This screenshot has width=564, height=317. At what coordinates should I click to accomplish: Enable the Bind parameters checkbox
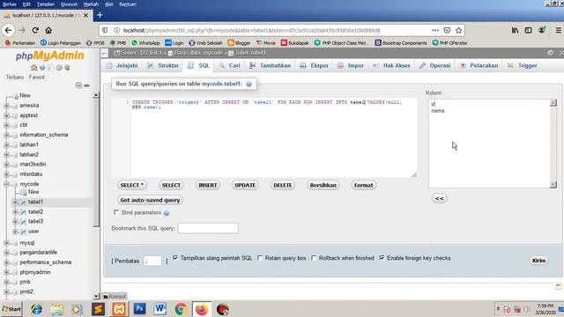(x=116, y=212)
